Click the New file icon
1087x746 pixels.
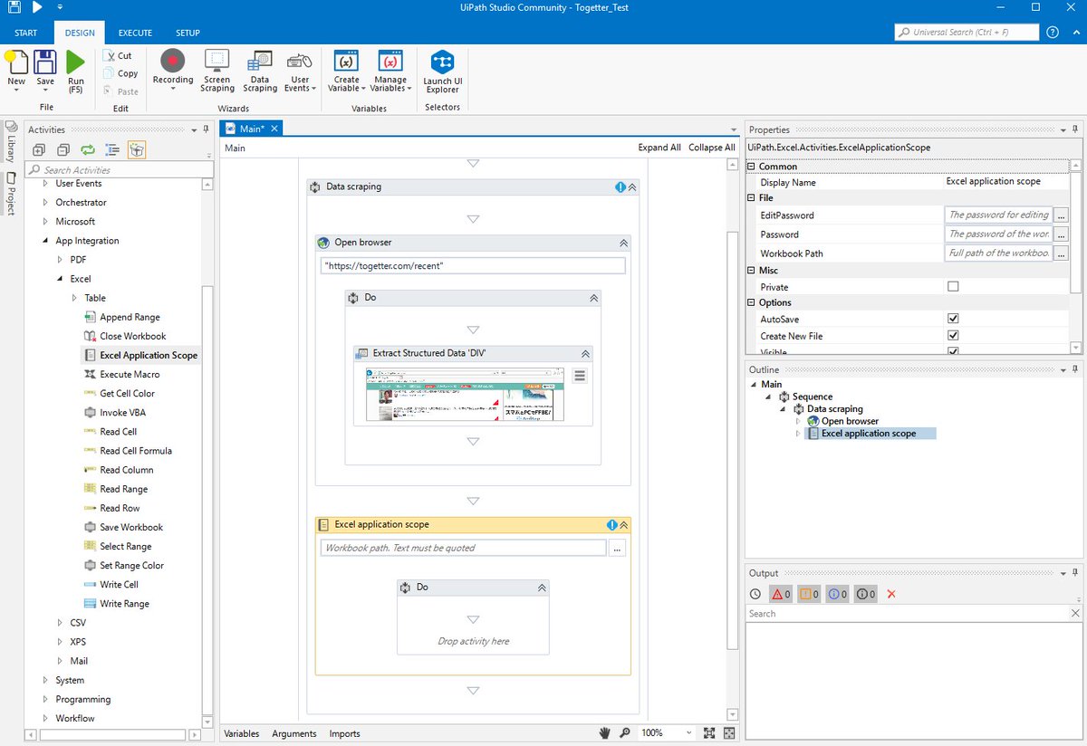pos(16,62)
